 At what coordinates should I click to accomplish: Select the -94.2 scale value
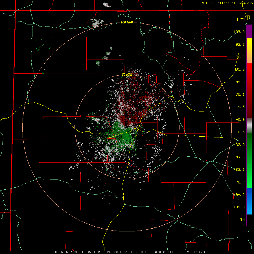click(x=239, y=194)
